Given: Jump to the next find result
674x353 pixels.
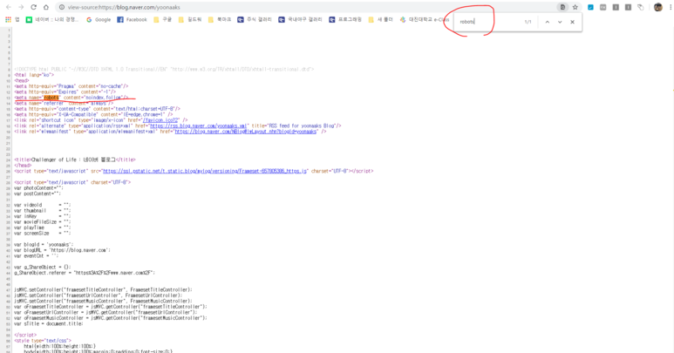Looking at the screenshot, I should tap(560, 22).
